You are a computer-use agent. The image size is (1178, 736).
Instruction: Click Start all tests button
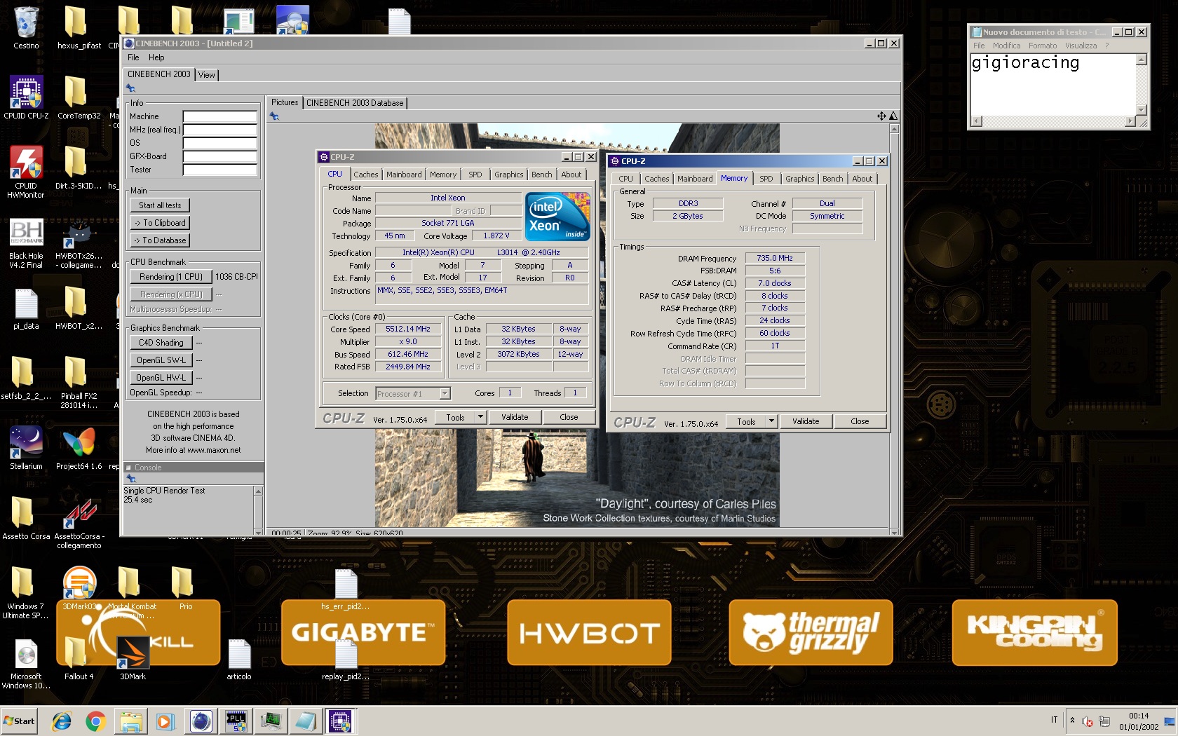[160, 205]
